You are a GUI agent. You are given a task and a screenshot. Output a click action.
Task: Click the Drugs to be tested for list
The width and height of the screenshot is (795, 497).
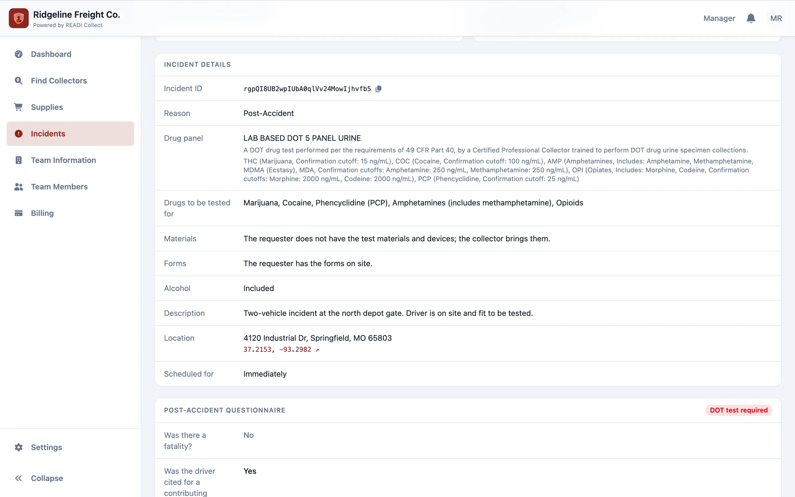pos(413,203)
